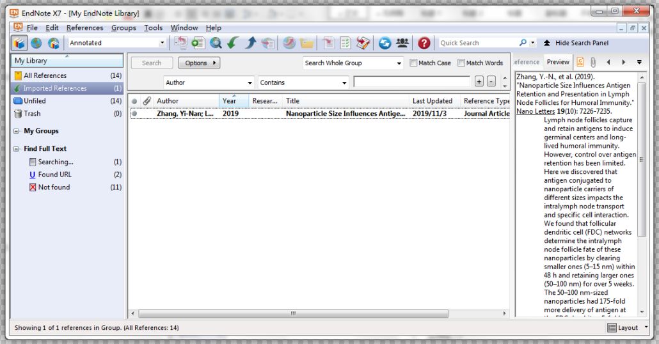This screenshot has width=659, height=344.
Task: Select the Unfiled group
Action: tap(68, 101)
